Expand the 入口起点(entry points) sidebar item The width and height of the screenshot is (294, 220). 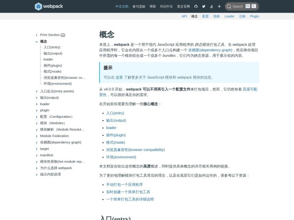[x=36, y=91]
